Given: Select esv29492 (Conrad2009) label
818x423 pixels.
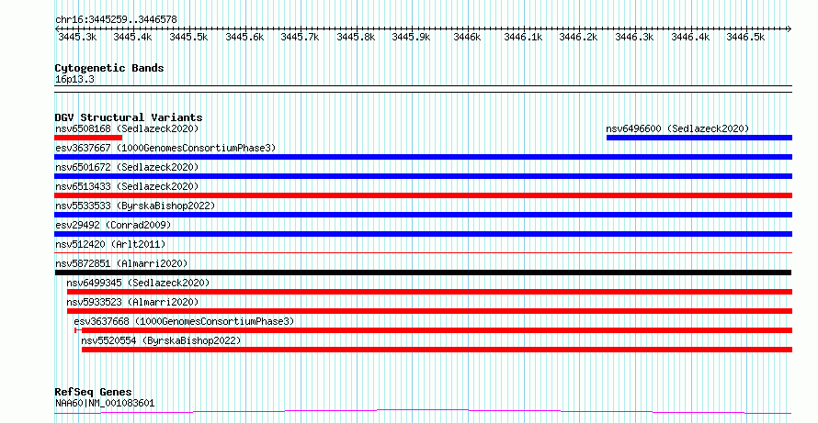Looking at the screenshot, I should click(x=113, y=225).
